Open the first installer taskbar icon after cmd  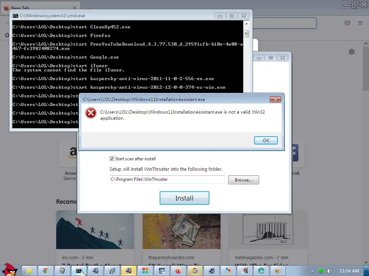[95, 271]
